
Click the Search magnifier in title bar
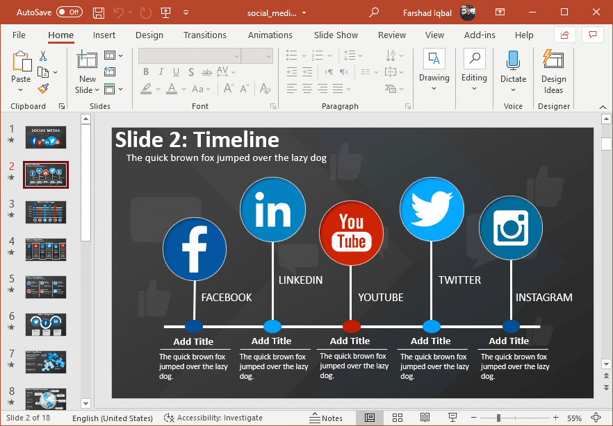374,12
